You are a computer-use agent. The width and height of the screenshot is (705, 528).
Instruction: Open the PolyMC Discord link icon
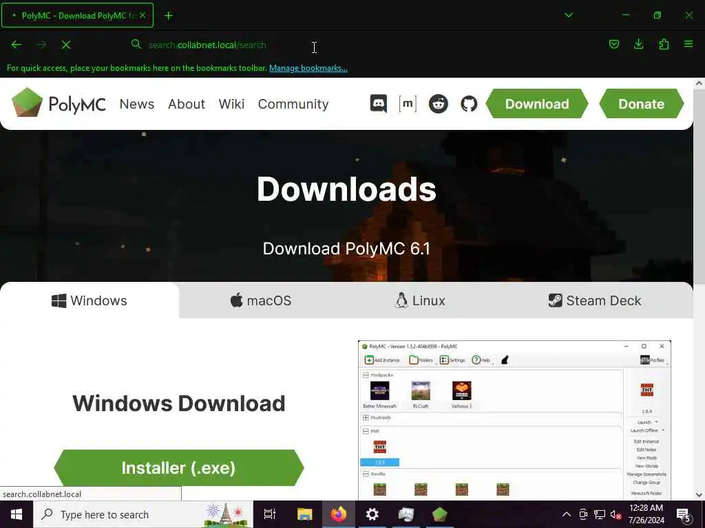tap(378, 104)
